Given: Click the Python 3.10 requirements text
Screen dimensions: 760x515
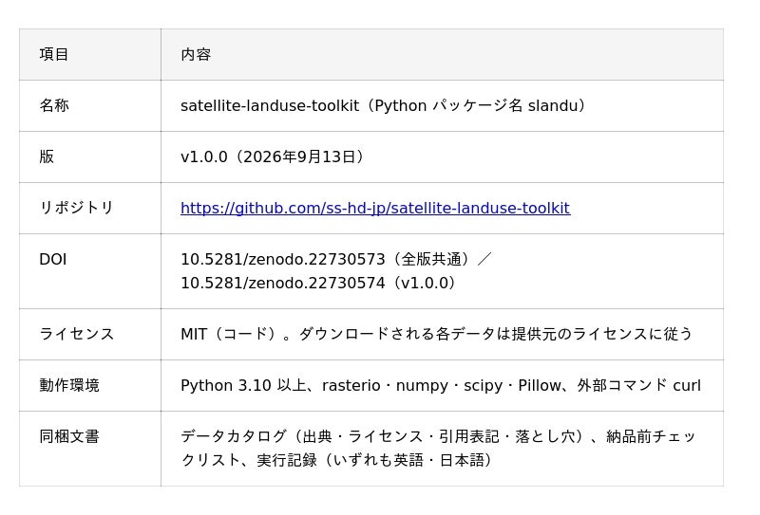Looking at the screenshot, I should point(441,385).
